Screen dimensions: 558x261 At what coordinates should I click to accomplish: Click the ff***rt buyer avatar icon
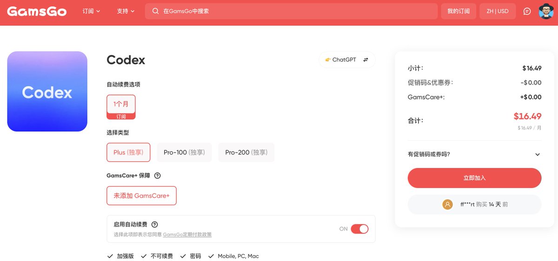(447, 204)
